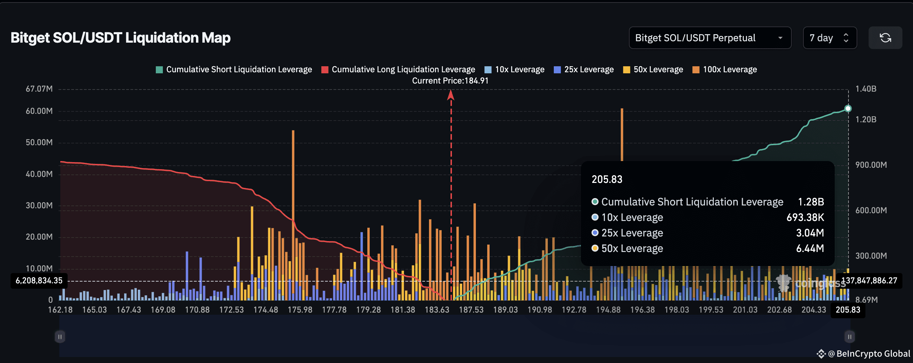The image size is (913, 363).
Task: Click the 205.83 tooltip header price
Action: [607, 179]
